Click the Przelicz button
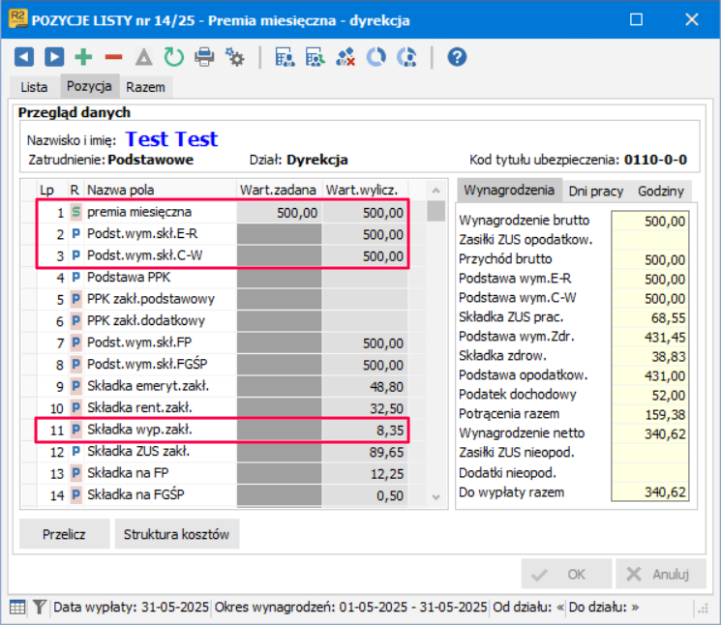Screen dimensions: 721x625 65,534
